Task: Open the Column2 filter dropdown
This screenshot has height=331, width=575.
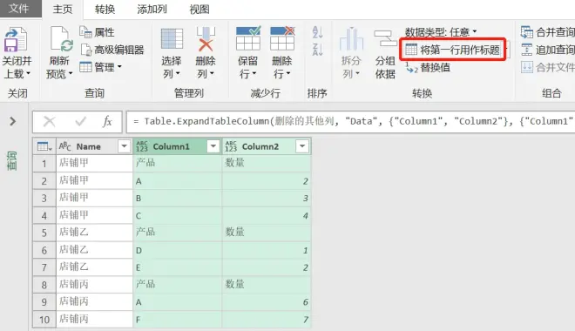Action: [x=302, y=146]
